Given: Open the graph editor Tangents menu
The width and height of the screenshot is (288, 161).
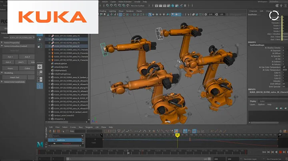Looking at the screenshot, I should (x=89, y=127).
